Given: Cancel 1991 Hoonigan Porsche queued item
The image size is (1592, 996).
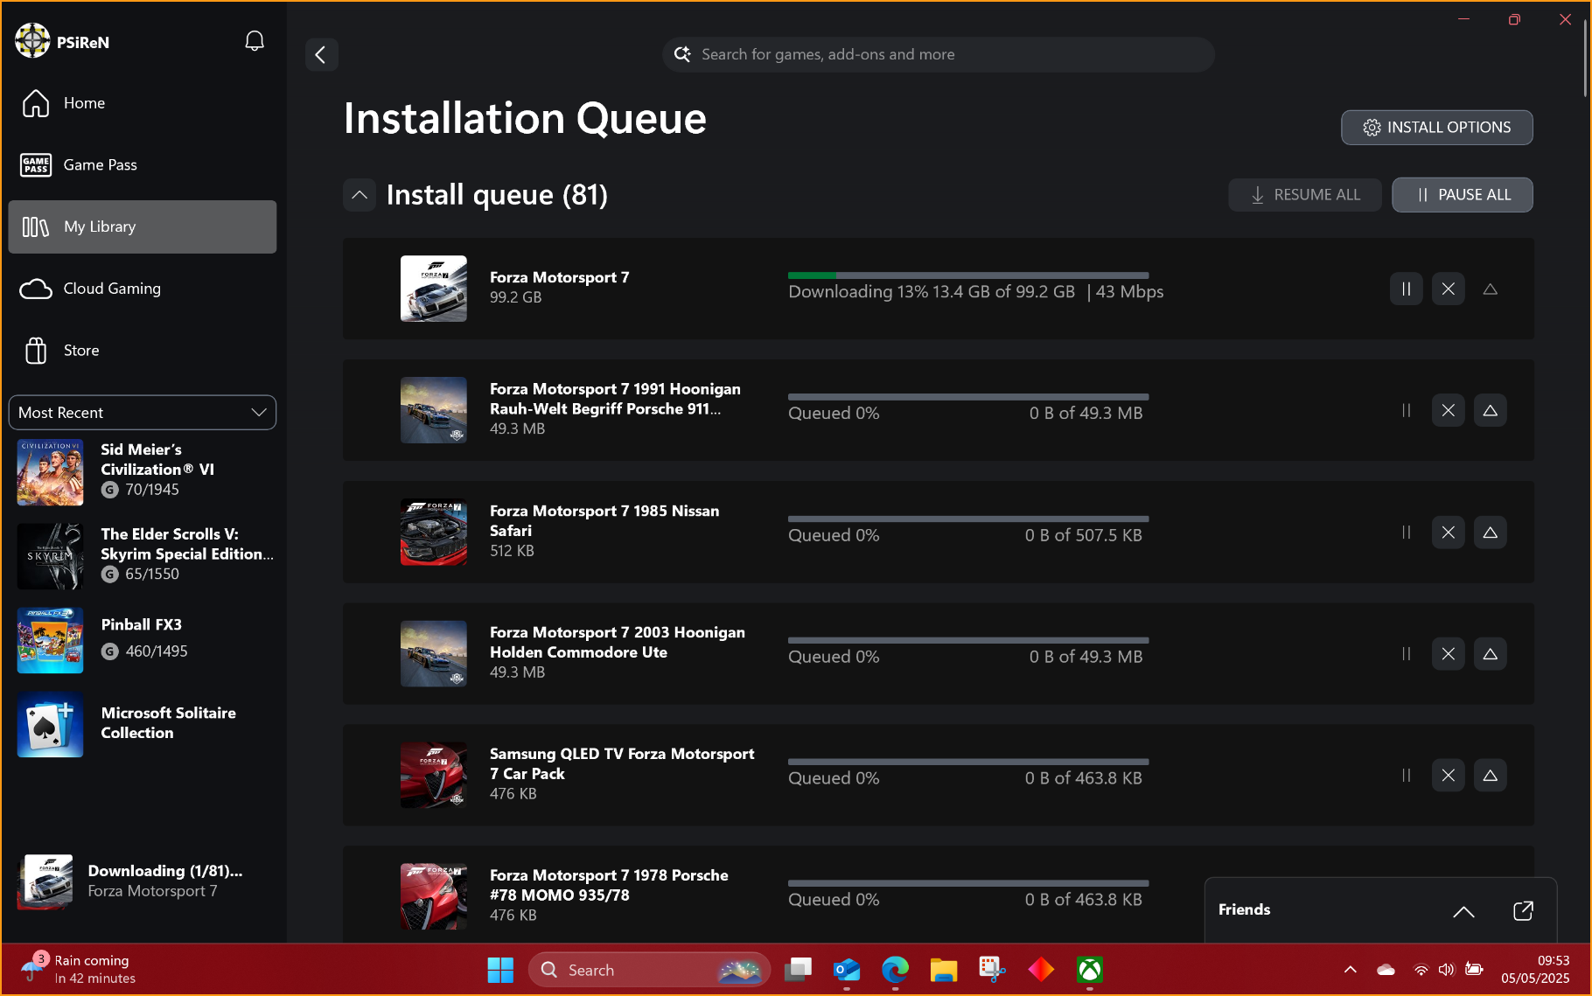Looking at the screenshot, I should 1448,410.
